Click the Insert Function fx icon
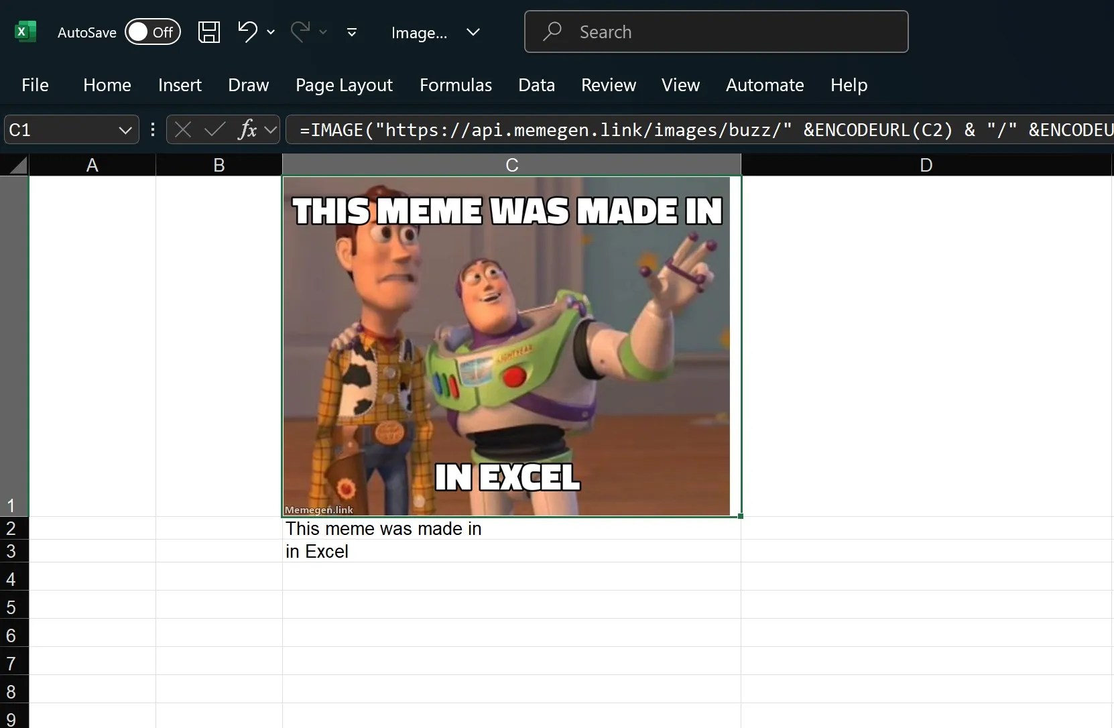This screenshot has width=1114, height=728. pos(247,129)
